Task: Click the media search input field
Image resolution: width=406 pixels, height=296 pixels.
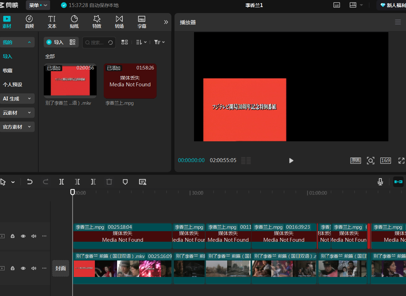Action: pyautogui.click(x=97, y=42)
